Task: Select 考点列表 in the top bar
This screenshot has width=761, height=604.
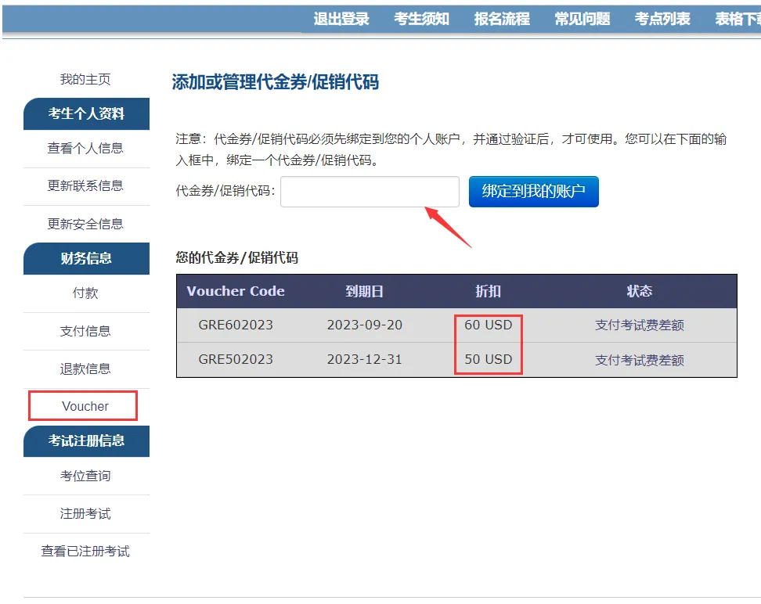Action: 662,19
